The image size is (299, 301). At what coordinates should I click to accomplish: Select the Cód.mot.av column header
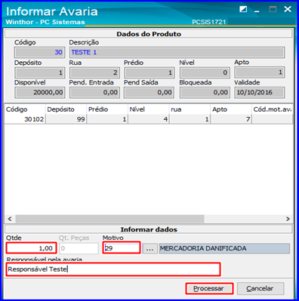point(273,109)
